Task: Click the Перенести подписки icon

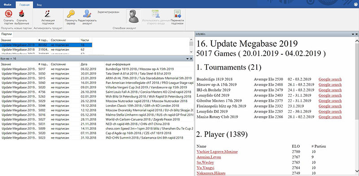Action: point(177,14)
